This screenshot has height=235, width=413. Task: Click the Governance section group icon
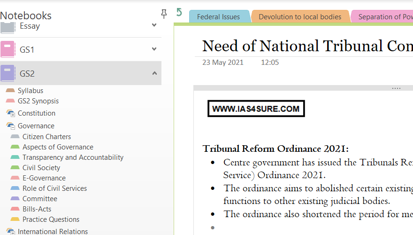click(x=10, y=126)
